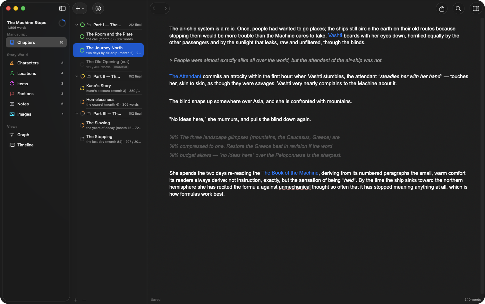
Task: Toggle Homelessness status circle
Action: 82,102
